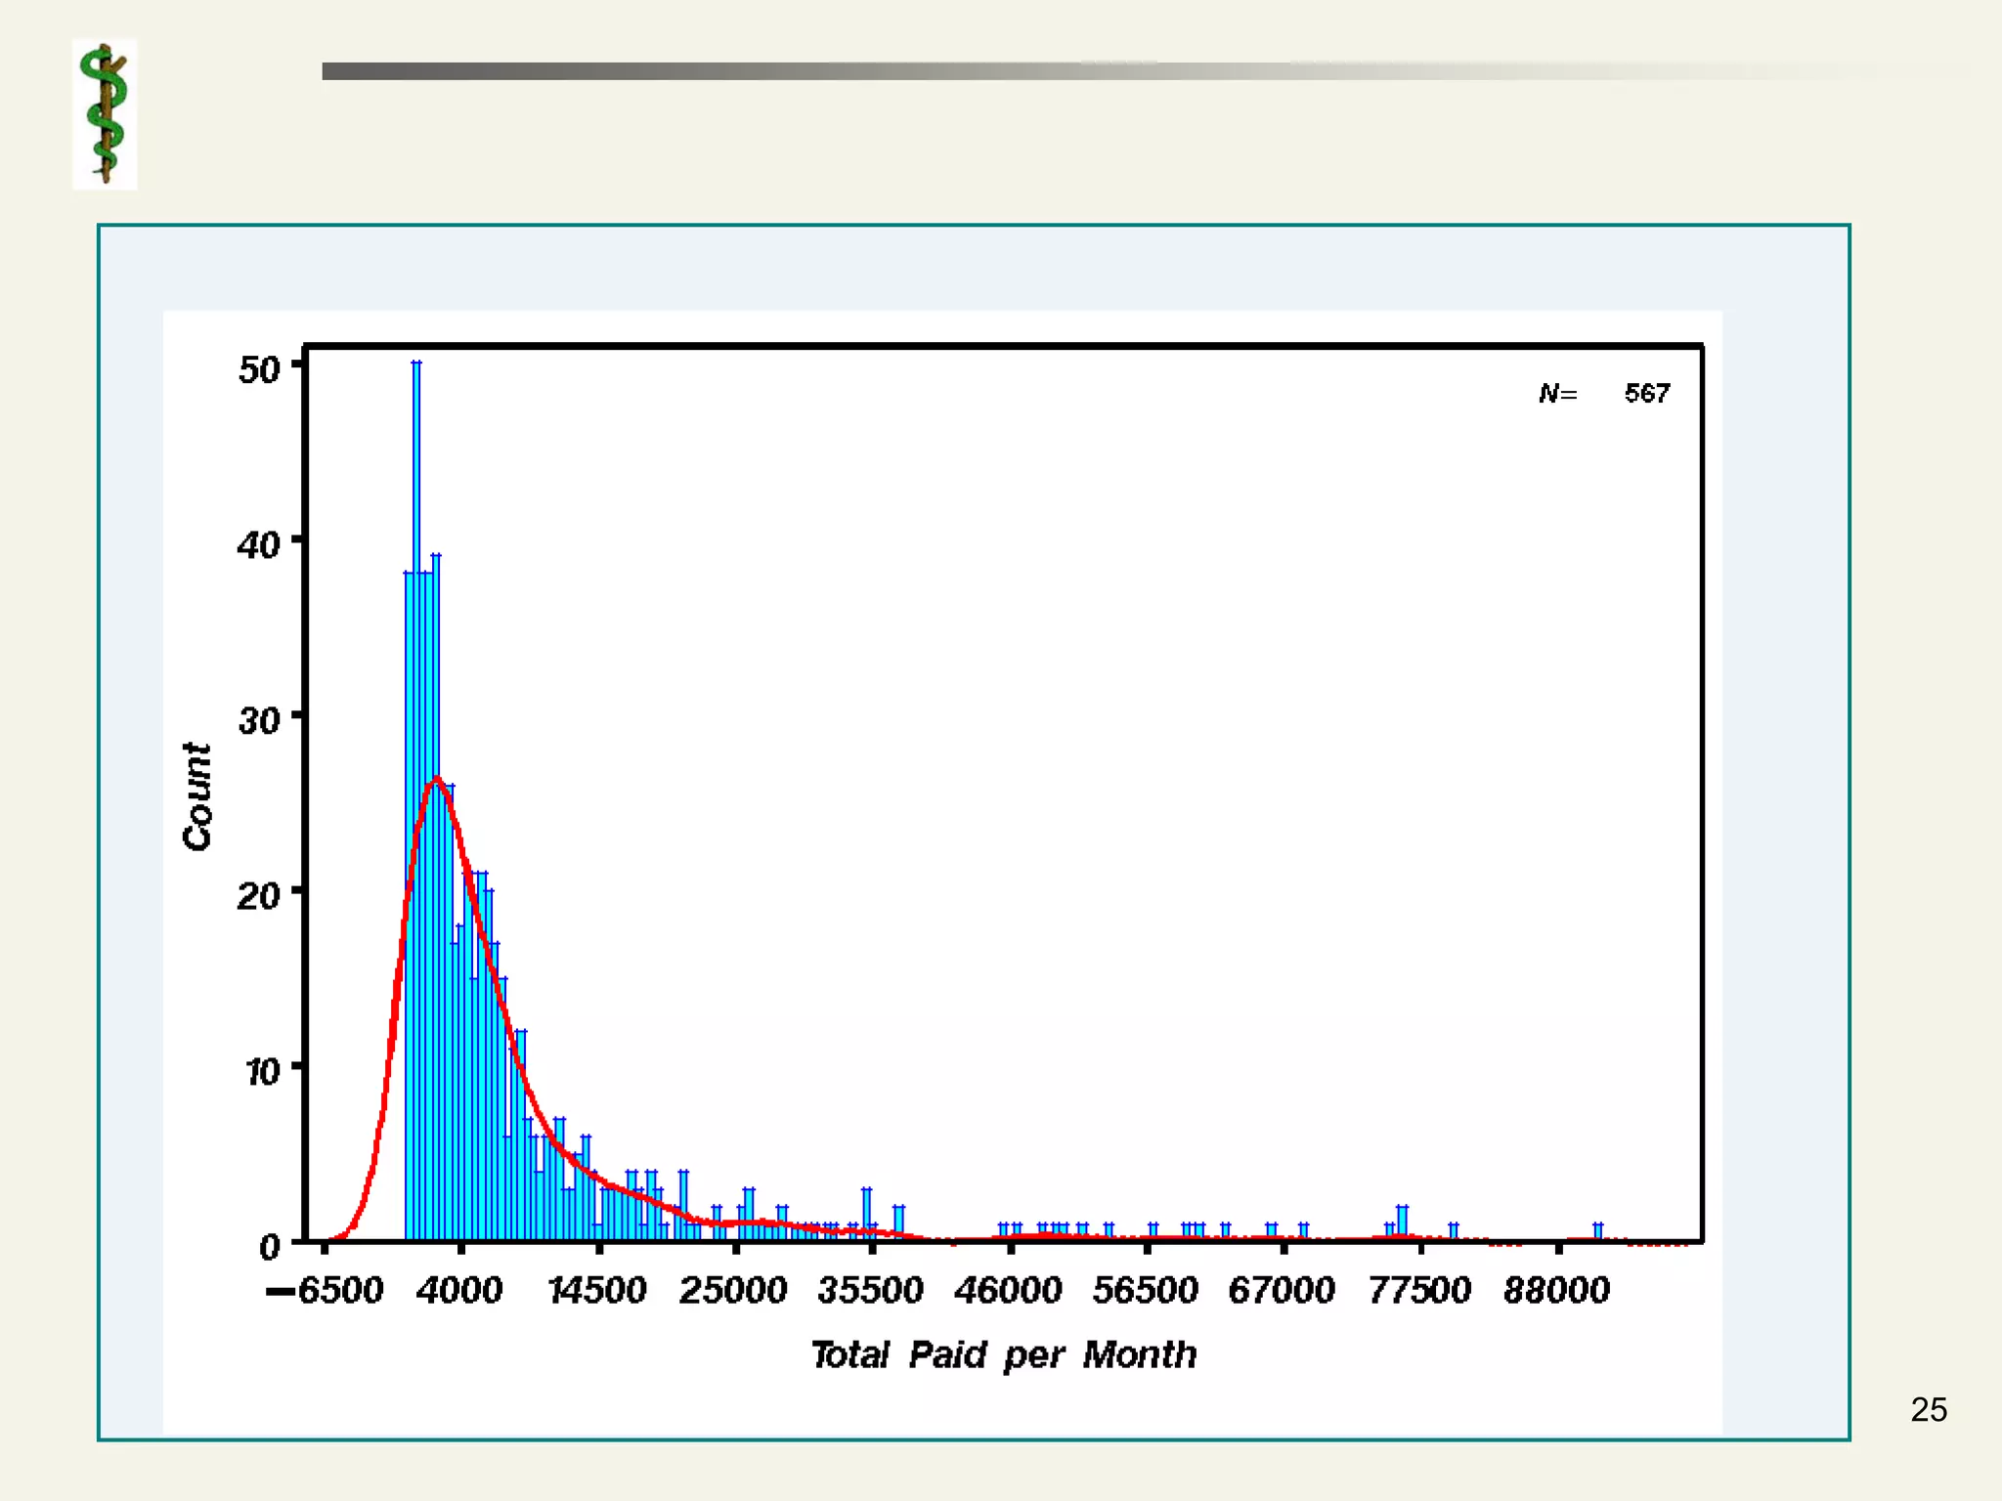The image size is (2002, 1501).
Task: Click the peak of the red density curve
Action: 437,780
